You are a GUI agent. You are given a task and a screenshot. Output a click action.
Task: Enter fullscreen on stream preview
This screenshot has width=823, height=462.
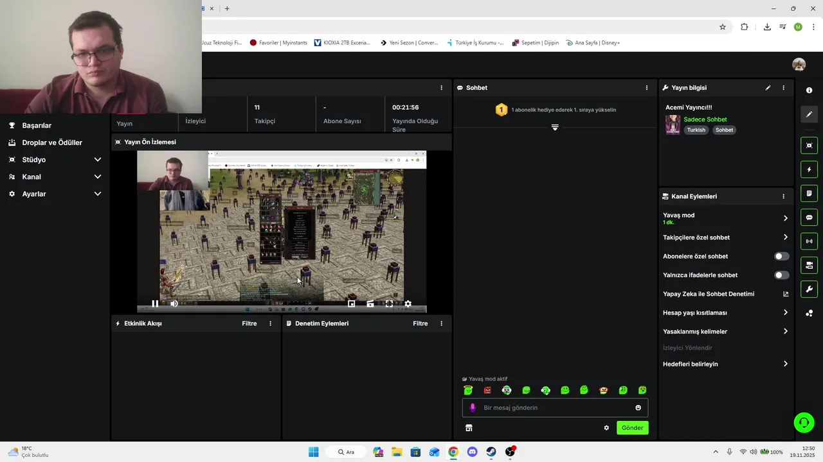pos(389,304)
